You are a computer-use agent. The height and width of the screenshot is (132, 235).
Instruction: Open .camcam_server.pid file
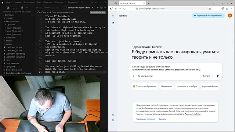point(16,57)
